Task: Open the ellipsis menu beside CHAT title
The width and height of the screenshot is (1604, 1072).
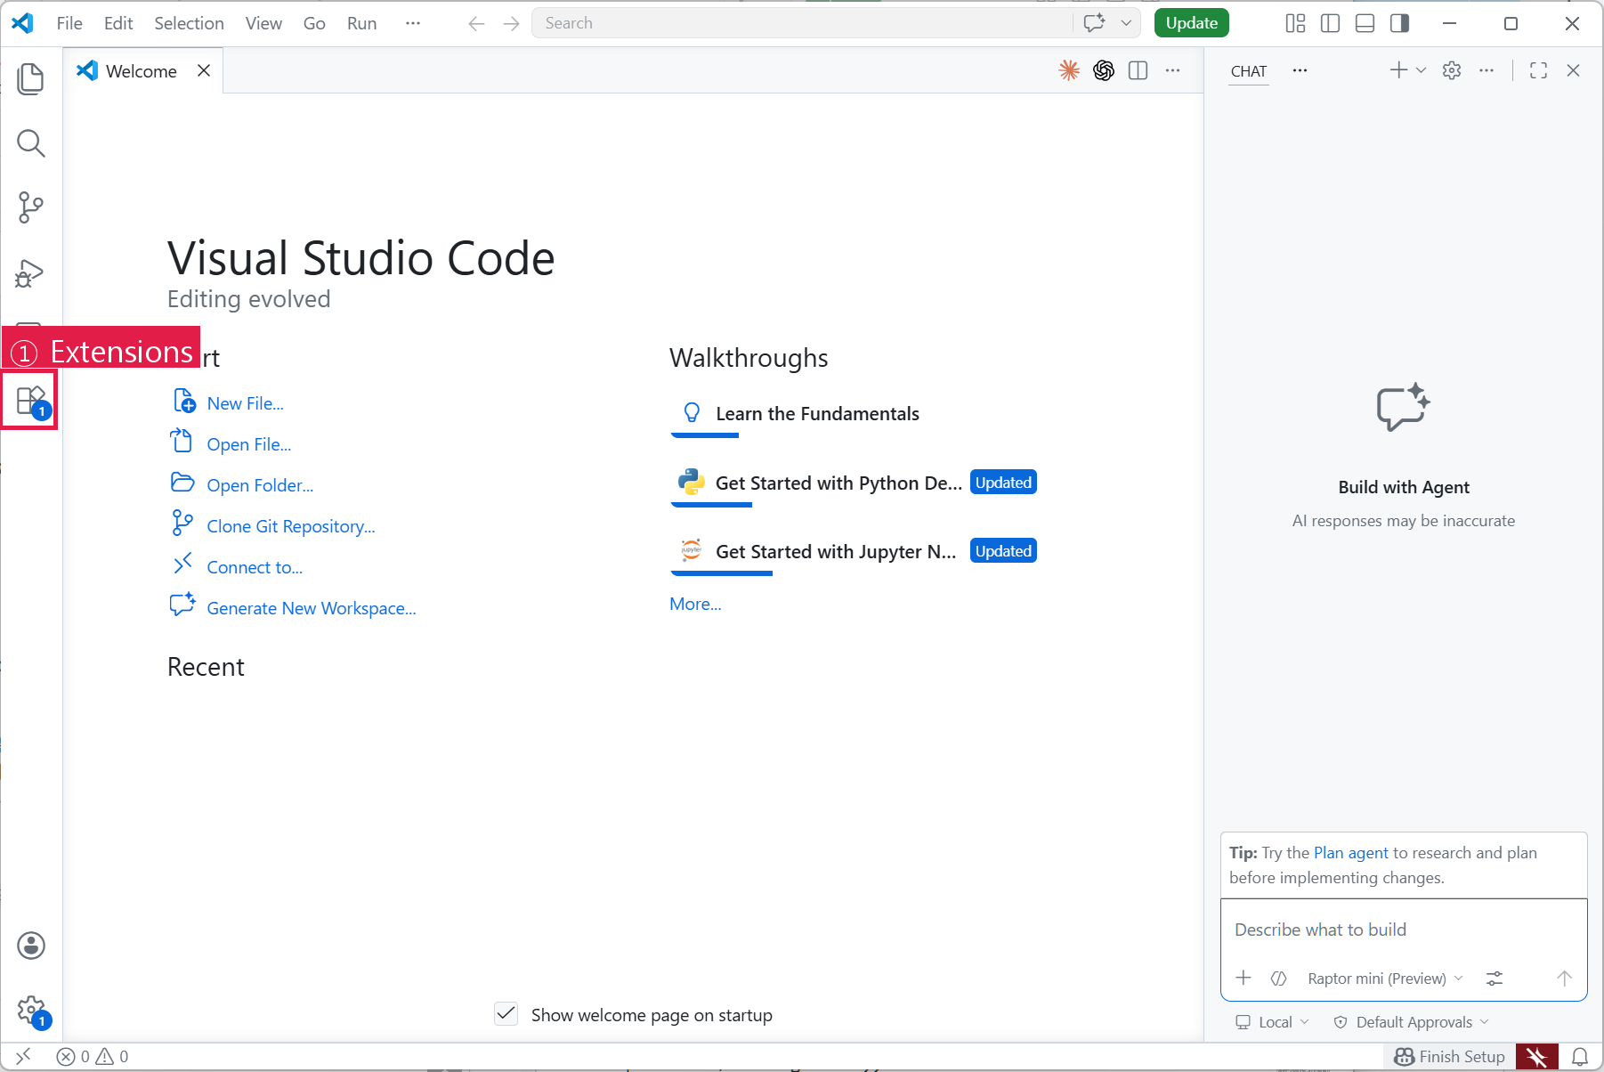Action: [1300, 70]
